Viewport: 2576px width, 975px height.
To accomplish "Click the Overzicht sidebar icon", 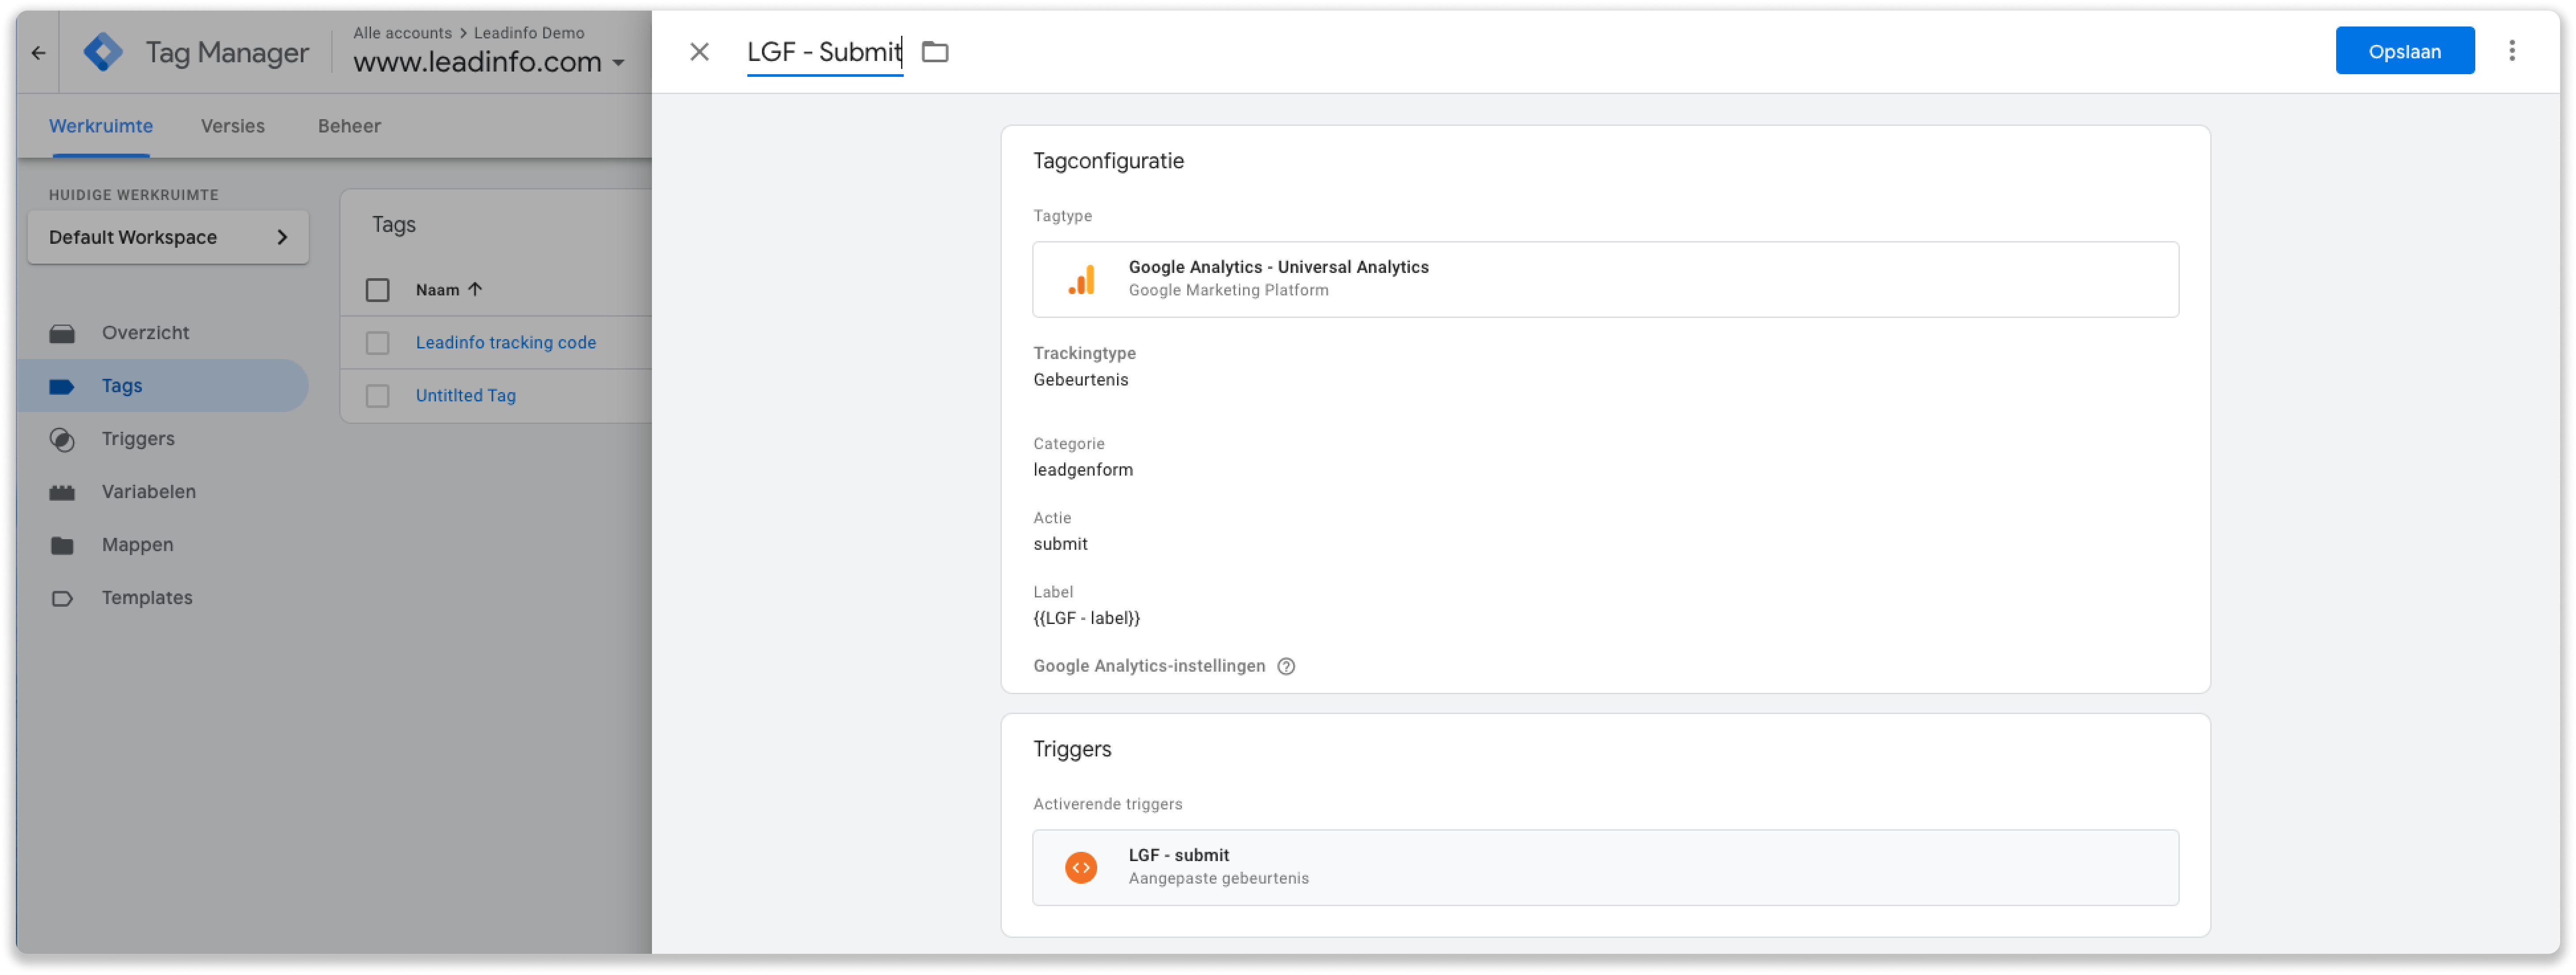I will [x=62, y=333].
